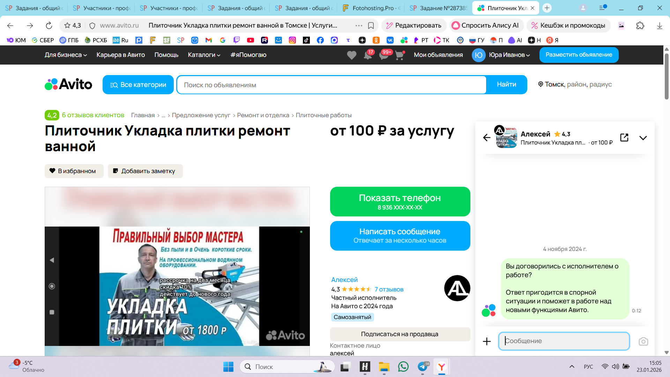Toggle the browser bookmark icon in address bar
The image size is (670, 377).
371,25
